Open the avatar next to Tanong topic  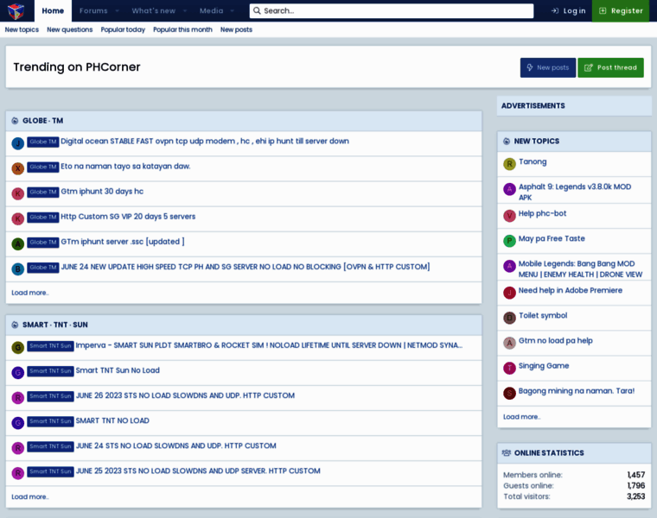[x=509, y=163]
